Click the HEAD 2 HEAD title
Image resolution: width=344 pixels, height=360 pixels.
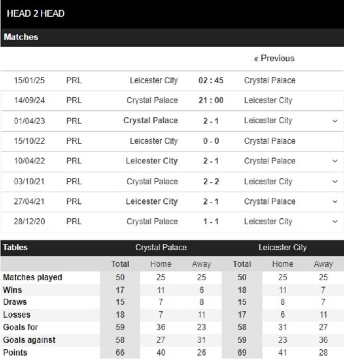pos(36,14)
